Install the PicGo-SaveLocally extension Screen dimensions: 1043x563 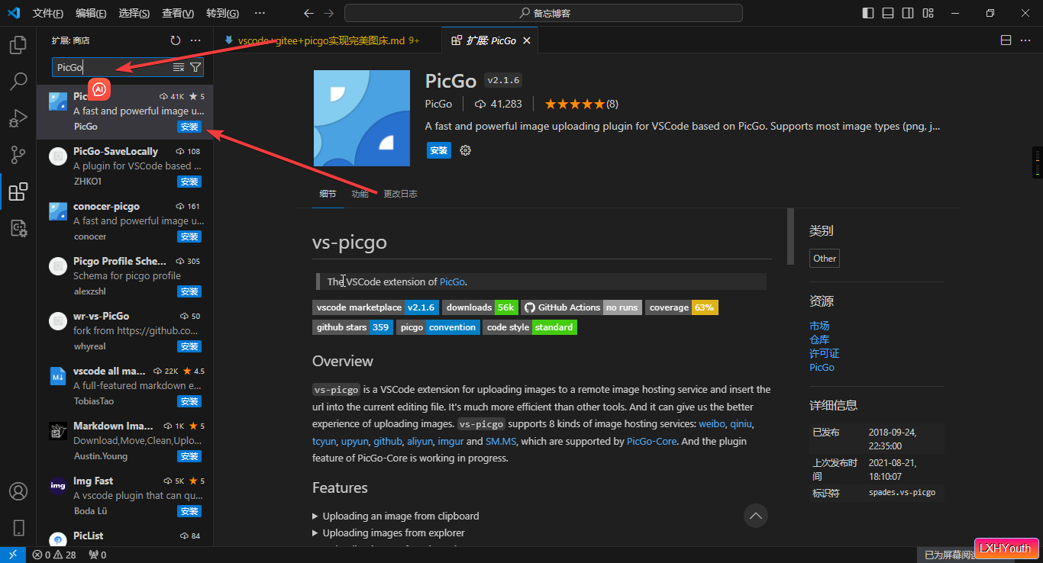click(189, 181)
